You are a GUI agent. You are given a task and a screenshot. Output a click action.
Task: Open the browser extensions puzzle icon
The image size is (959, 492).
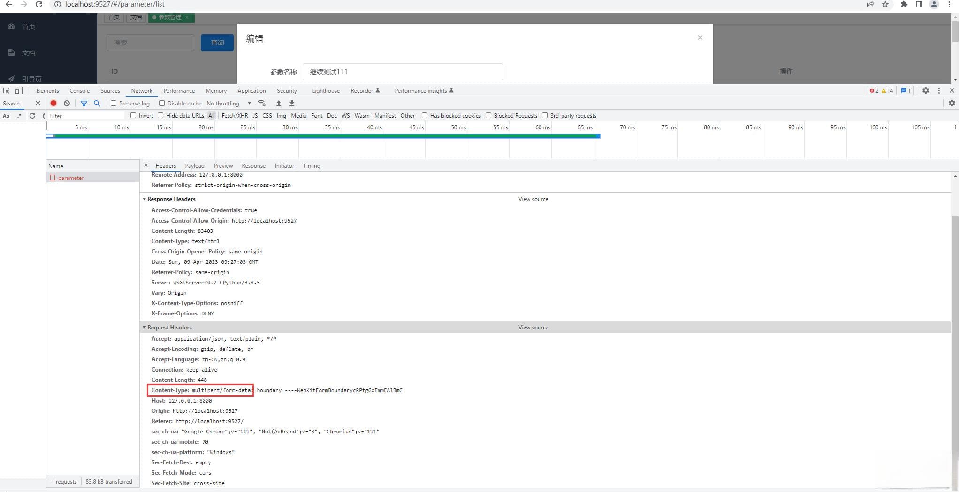point(904,4)
